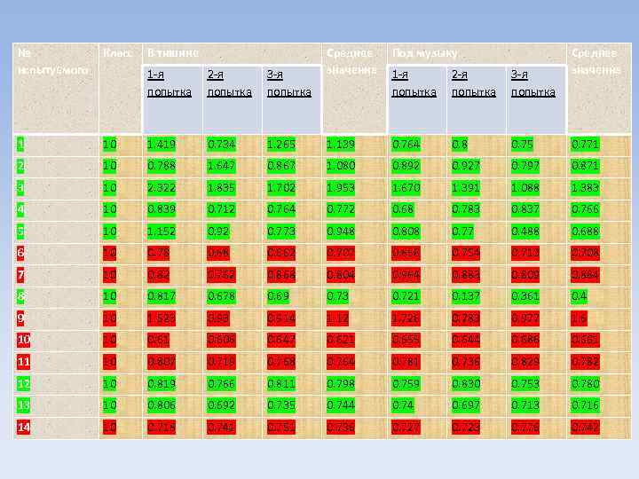Screen dimensions: 639x479
Task: Select cell 1.088
Action: (525, 188)
